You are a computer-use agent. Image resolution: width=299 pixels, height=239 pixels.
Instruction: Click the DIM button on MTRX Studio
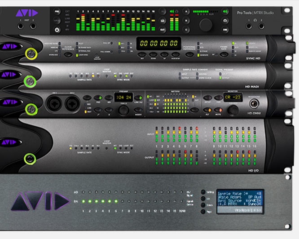(x=225, y=30)
